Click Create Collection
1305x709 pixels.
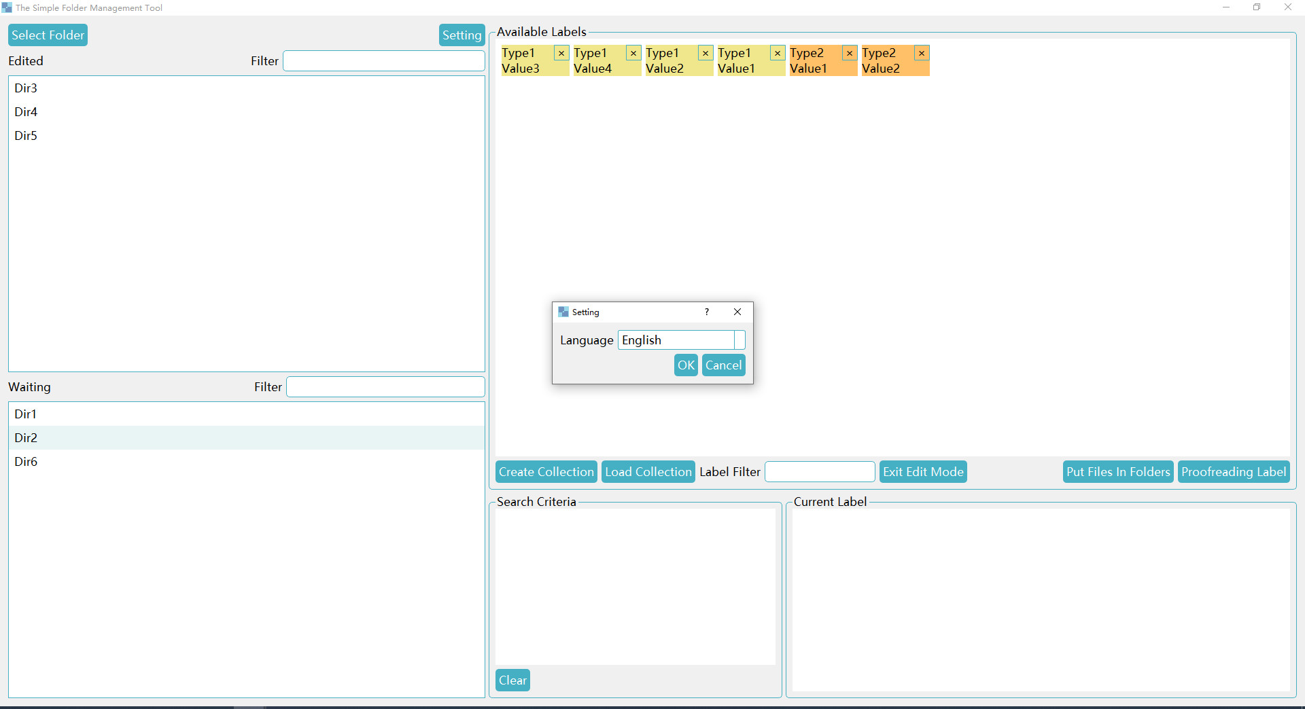pyautogui.click(x=546, y=471)
